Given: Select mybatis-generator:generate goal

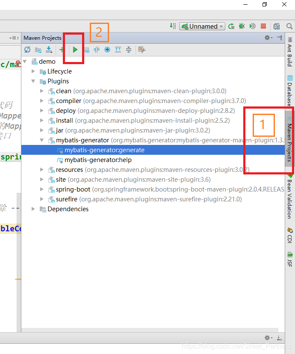Looking at the screenshot, I should click(x=153, y=150).
